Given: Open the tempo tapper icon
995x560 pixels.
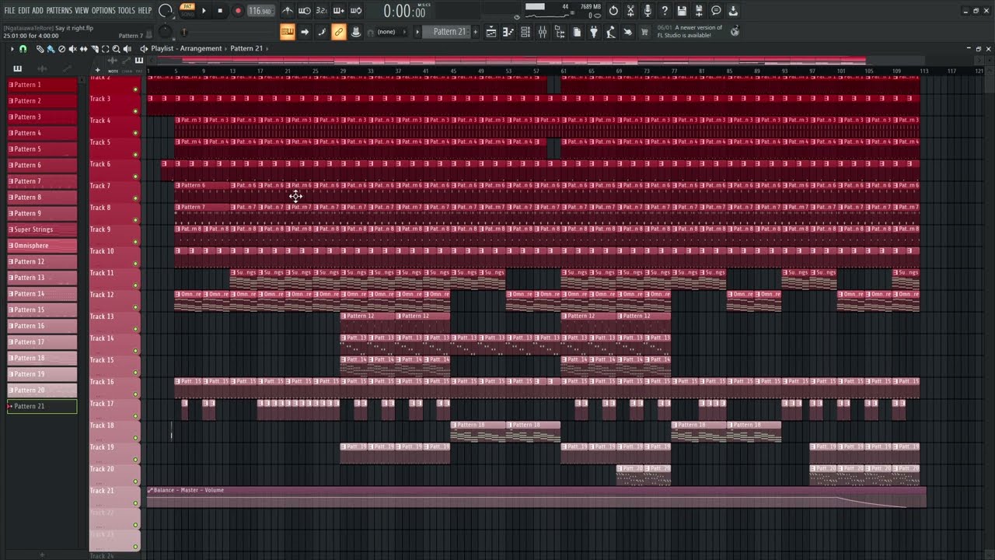Looking at the screenshot, I should (x=610, y=32).
